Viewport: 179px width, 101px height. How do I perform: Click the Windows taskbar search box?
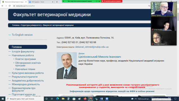[x=25, y=99]
